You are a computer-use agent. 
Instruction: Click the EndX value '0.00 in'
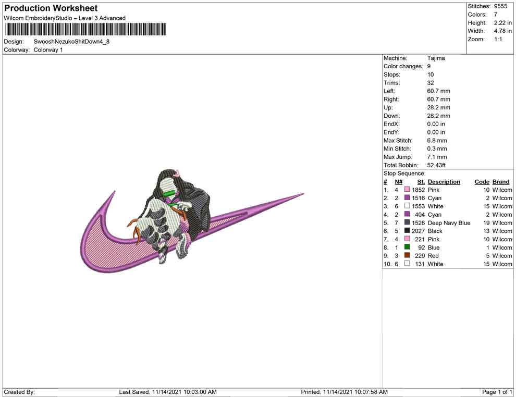coord(436,124)
